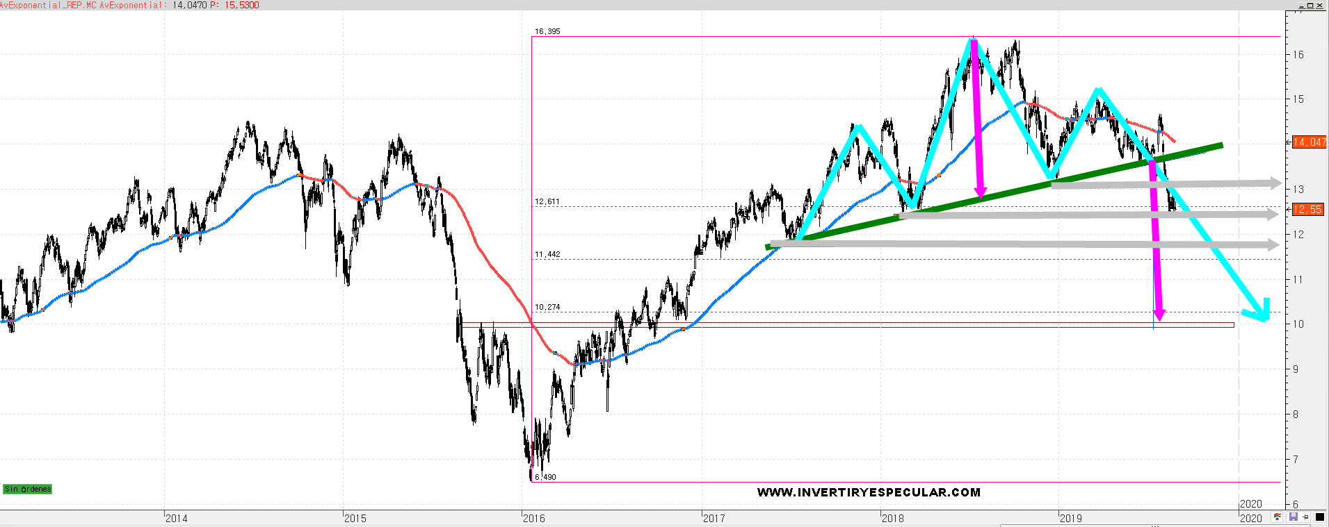
Task: Click the 6,490 Fibonacci bottom level label
Action: [545, 477]
